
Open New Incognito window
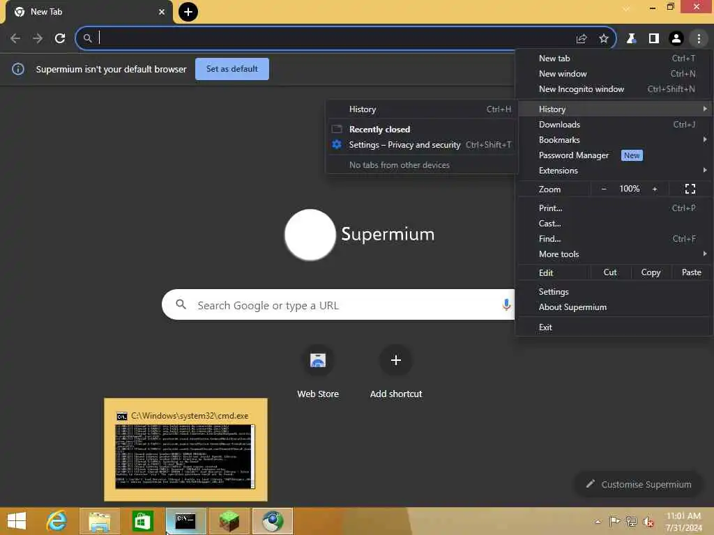pyautogui.click(x=614, y=89)
